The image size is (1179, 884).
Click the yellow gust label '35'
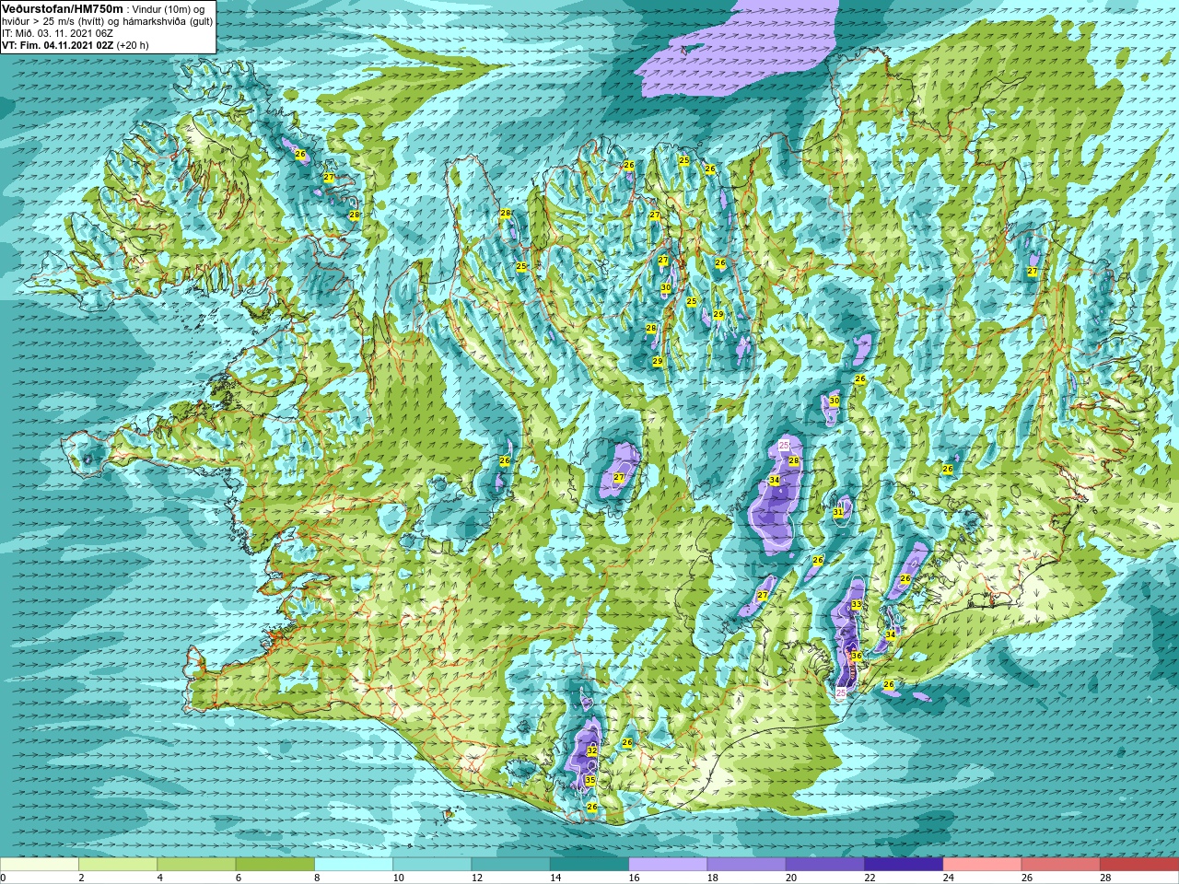(590, 780)
